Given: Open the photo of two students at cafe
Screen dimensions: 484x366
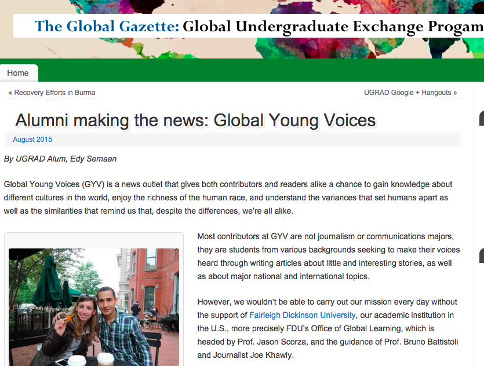Looking at the screenshot, I should (x=94, y=307).
